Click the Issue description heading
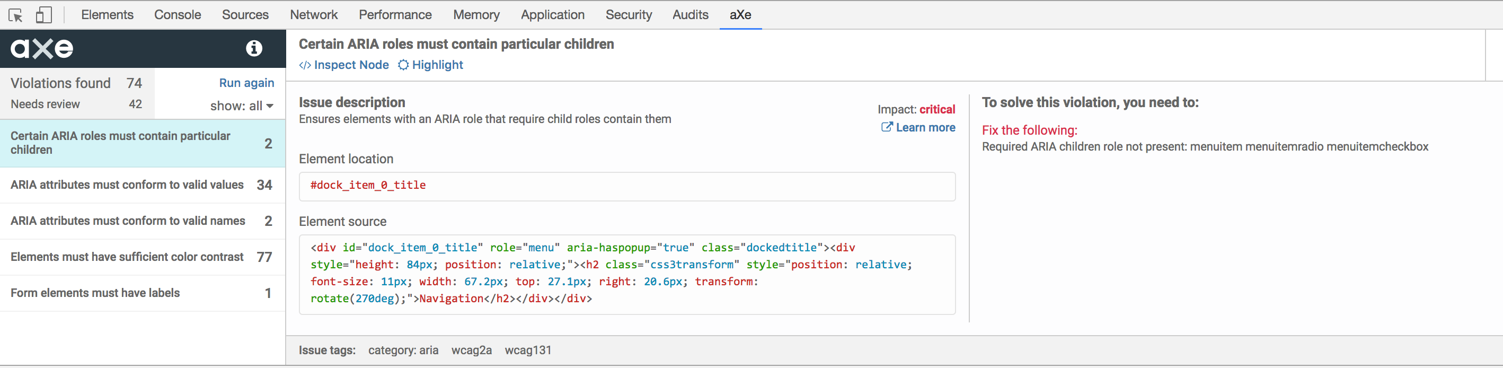Viewport: 1503px width, 368px height. 352,102
